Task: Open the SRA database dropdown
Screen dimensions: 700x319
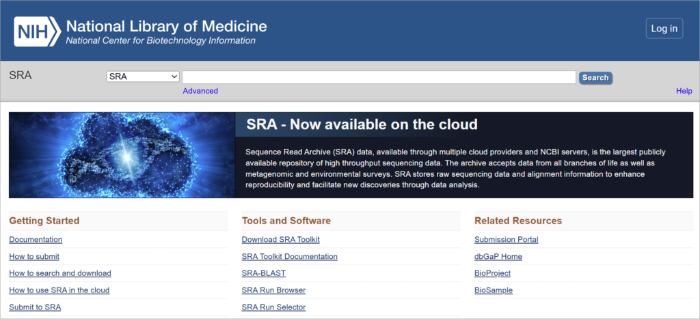Action: point(143,77)
